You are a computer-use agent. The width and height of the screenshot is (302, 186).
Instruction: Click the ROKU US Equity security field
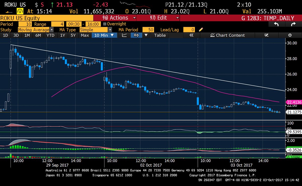(47, 18)
